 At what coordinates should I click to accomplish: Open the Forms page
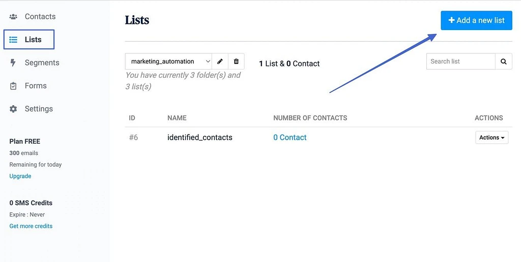(x=36, y=86)
